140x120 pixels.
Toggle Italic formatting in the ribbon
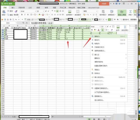tap(25, 15)
